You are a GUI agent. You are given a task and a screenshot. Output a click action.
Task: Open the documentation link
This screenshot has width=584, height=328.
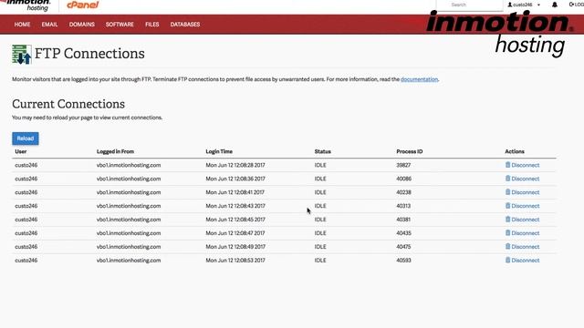tap(419, 79)
